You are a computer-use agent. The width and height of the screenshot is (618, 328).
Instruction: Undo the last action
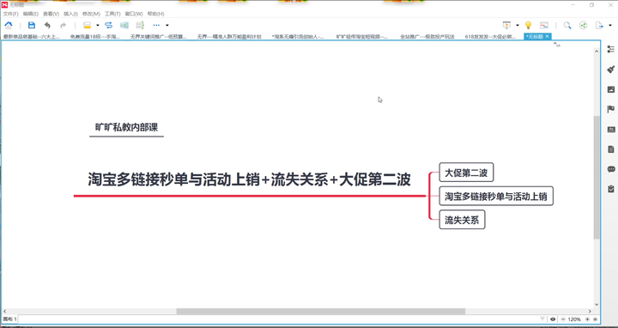point(47,25)
